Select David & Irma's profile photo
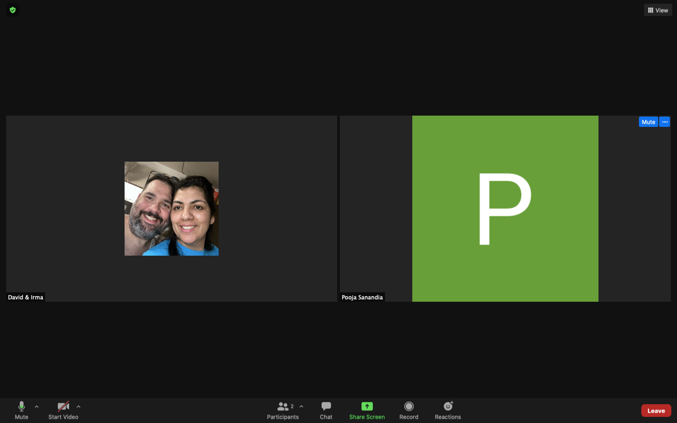677x423 pixels. [x=172, y=209]
